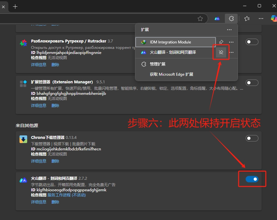Open the 服务工作进程 (不活动) inspect link
Image resolution: width=277 pixels, height=220 pixels.
pos(67,195)
